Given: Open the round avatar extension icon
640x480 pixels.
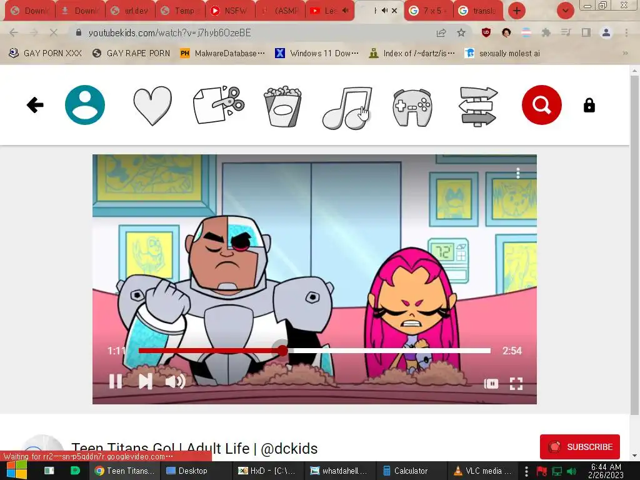Looking at the screenshot, I should pyautogui.click(x=506, y=32).
